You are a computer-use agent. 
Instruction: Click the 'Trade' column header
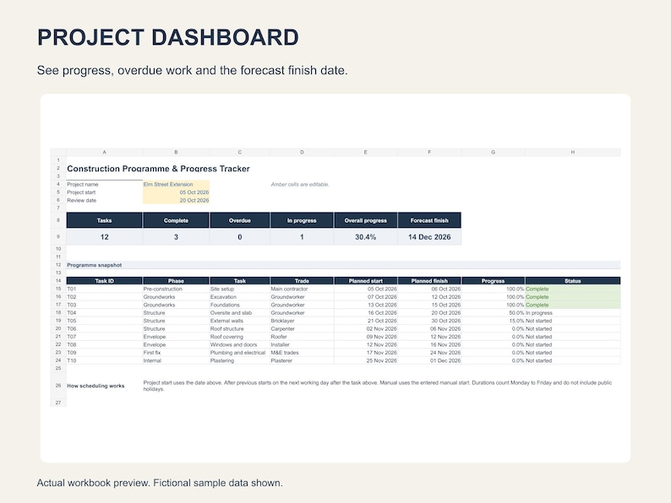click(302, 281)
